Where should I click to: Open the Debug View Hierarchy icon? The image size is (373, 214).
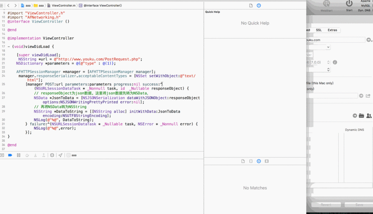[x=52, y=155]
